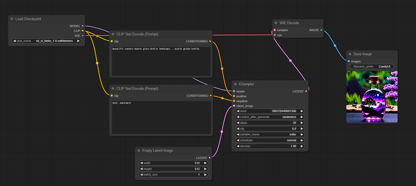
Task: Click the IMAGE output socket on VAE Decode
Action: [321, 30]
